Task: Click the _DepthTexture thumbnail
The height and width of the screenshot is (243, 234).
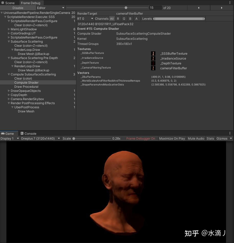Action: tap(153, 63)
